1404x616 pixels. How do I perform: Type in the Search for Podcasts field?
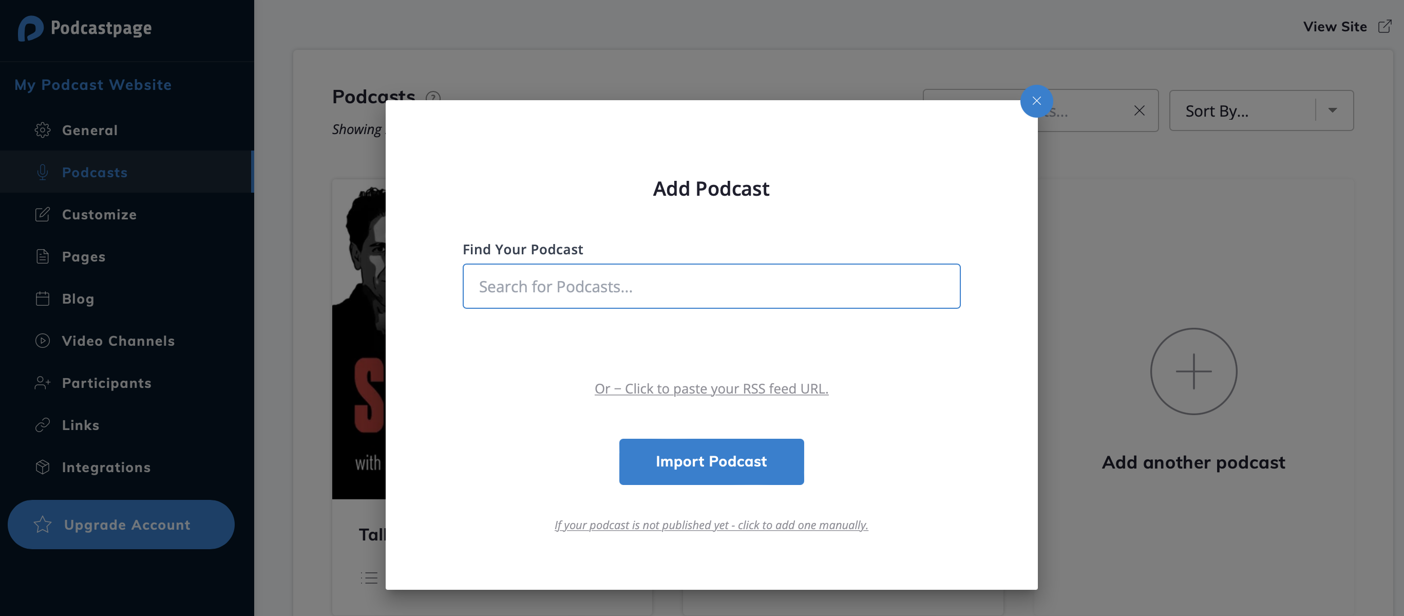[x=711, y=286]
